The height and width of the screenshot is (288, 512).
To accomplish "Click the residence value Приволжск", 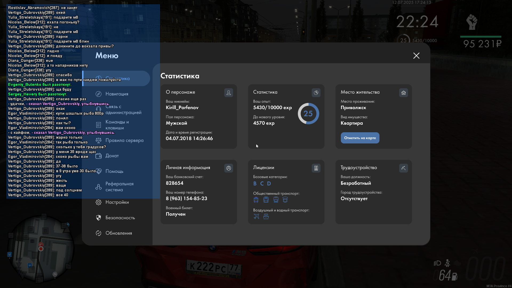I will click(x=353, y=107).
